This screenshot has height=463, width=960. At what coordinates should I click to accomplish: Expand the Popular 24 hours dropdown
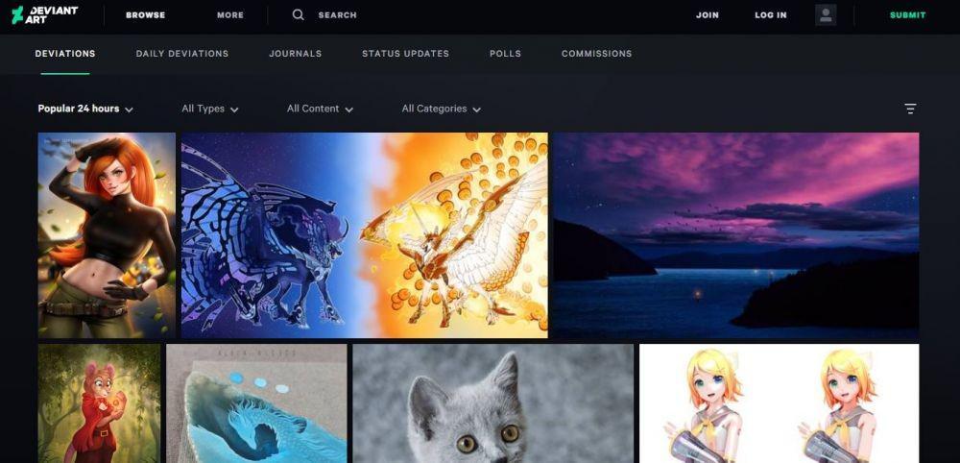coord(85,109)
